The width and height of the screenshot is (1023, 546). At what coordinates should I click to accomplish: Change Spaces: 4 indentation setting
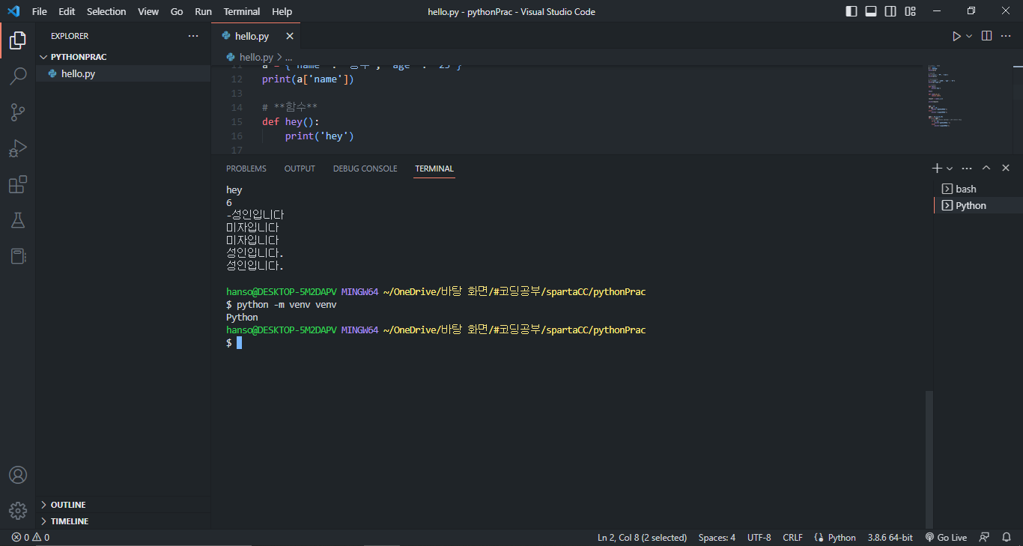coord(717,538)
